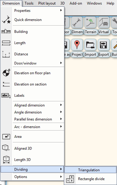Click the Virtual toolbar label
Screen dimensions: 117x185
(104, 32)
